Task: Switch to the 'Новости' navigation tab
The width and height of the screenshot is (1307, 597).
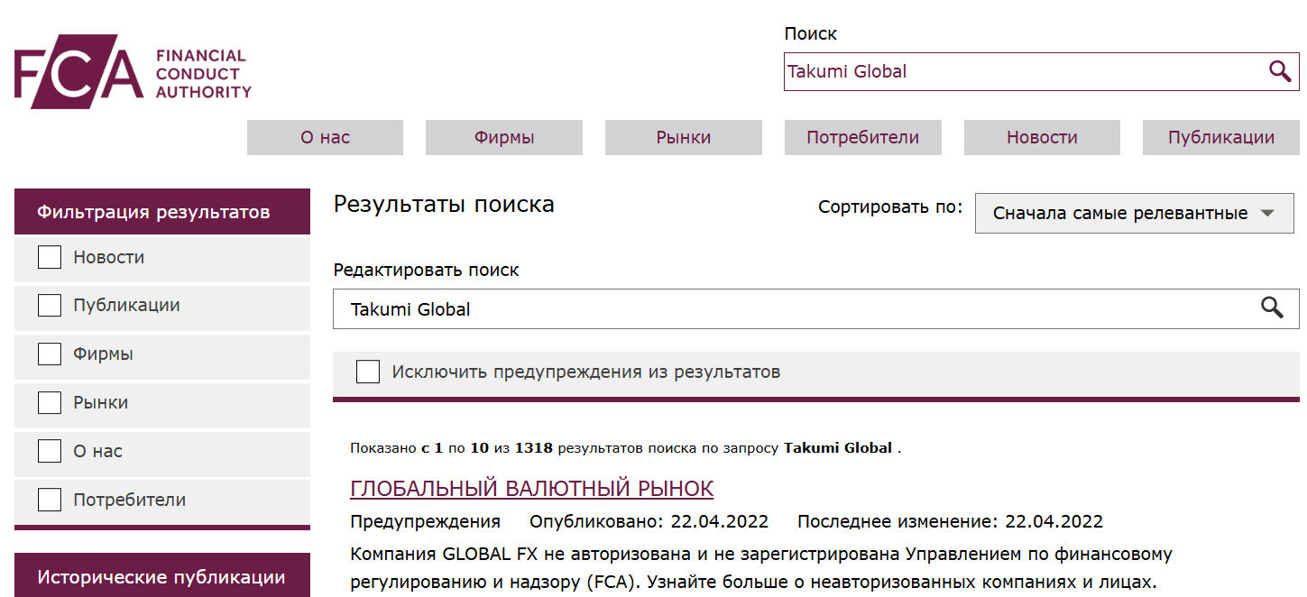Action: [1041, 137]
